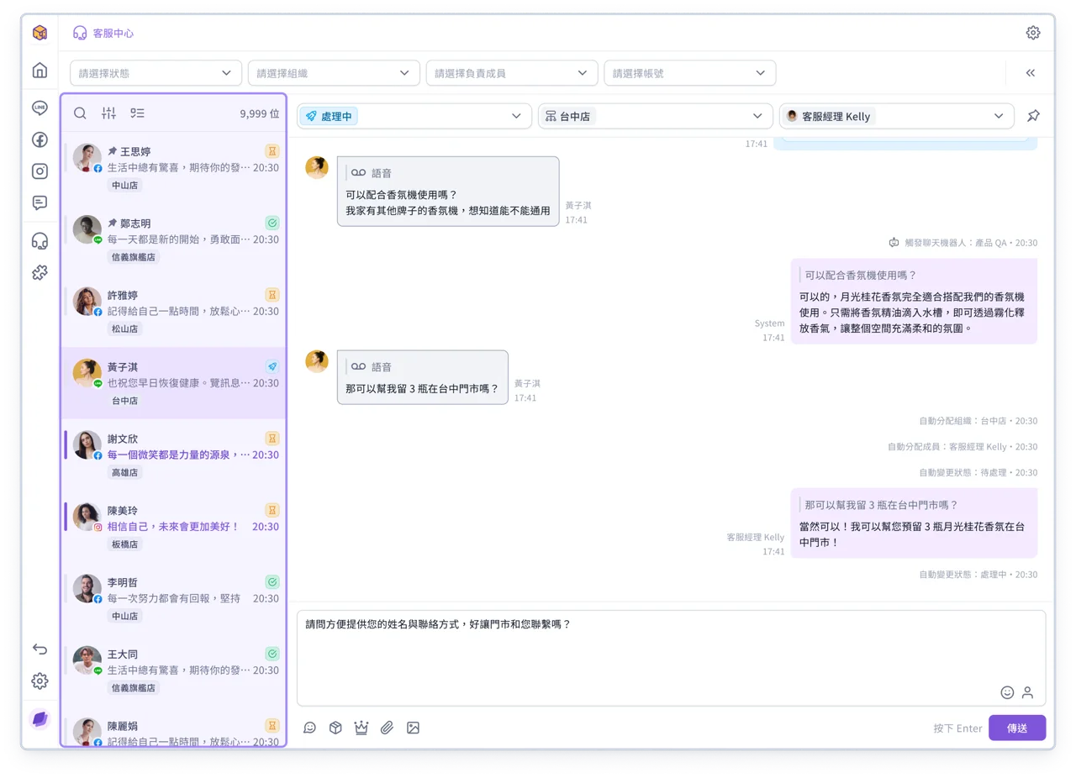The image size is (1076, 778).
Task: Select the headset customer service sidebar icon
Action: click(40, 241)
